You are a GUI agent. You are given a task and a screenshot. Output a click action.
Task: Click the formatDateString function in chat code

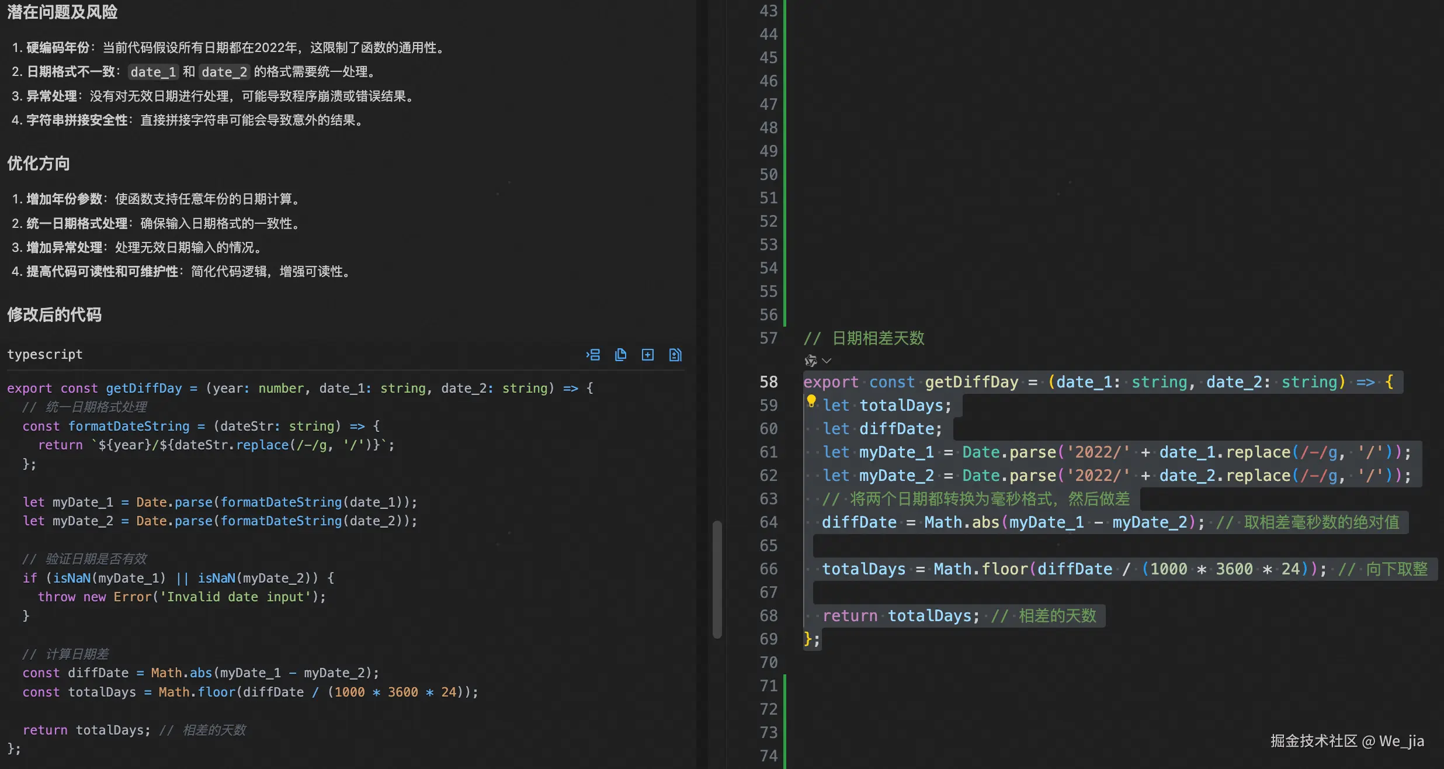129,426
